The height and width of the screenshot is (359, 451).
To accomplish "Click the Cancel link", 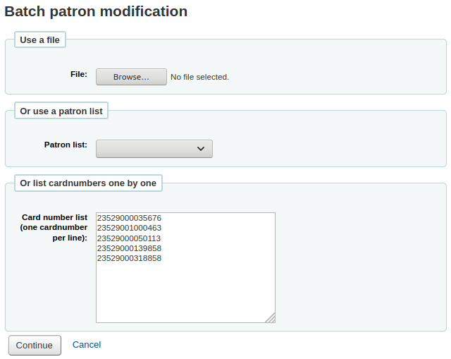I will pos(87,345).
